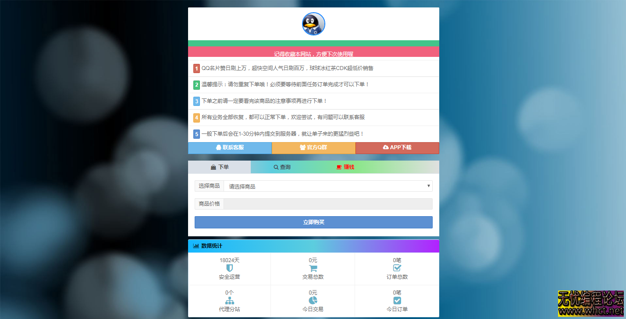
Task: Click the green progress bar above the pink banner
Action: (x=313, y=43)
